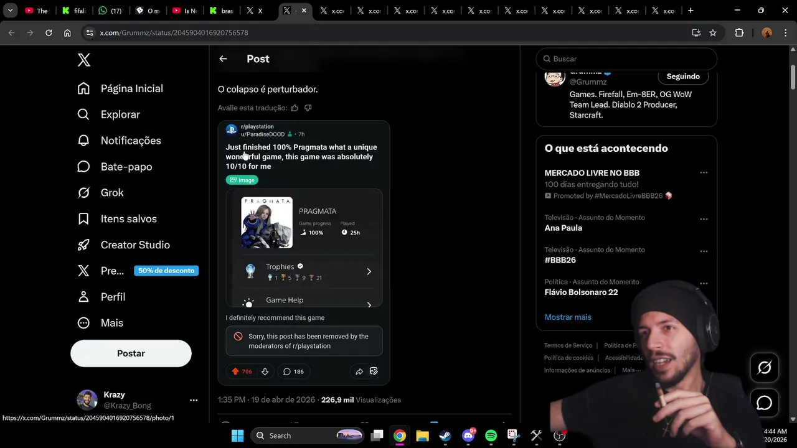The height and width of the screenshot is (448, 797).
Task: Click the Buscar search field
Action: pyautogui.click(x=626, y=58)
